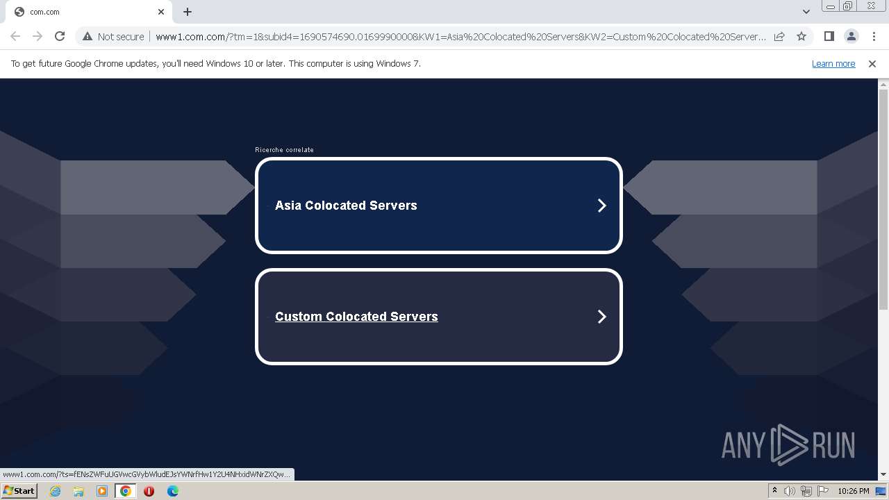Click the arrow beside Asia Colocated Servers
This screenshot has width=889, height=500.
(x=602, y=206)
